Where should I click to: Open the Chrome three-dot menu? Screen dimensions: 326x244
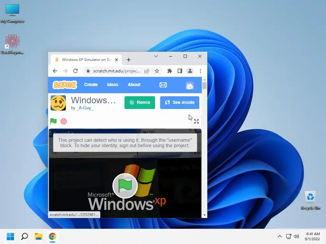click(x=201, y=71)
